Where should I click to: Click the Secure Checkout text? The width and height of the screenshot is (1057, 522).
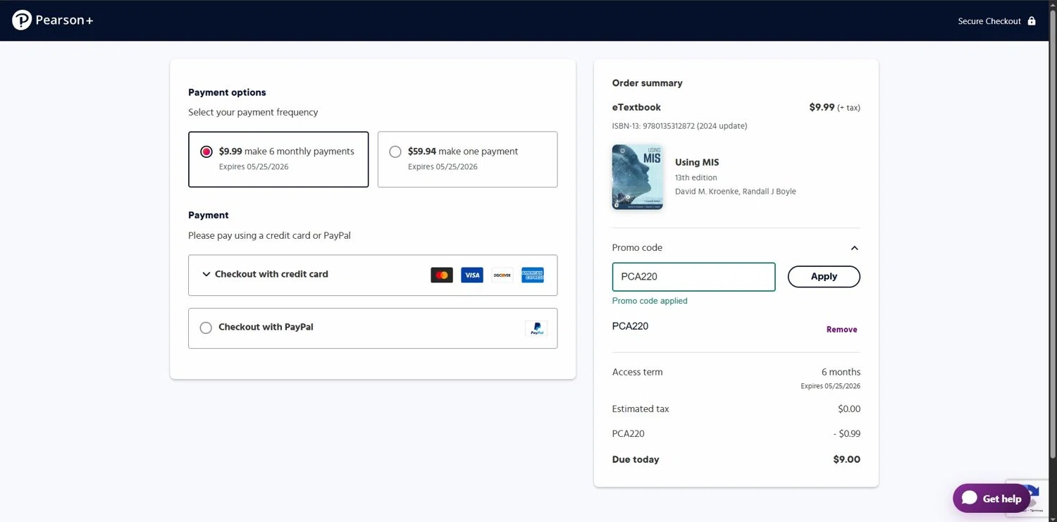click(989, 21)
